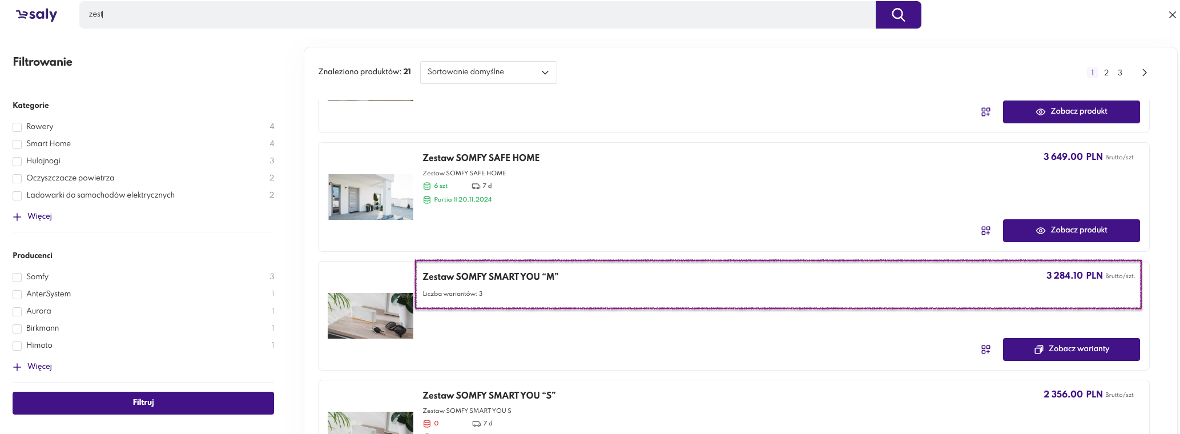Enable the Smart Home category filter
Viewport: 1180px width, 434px height.
click(x=17, y=144)
